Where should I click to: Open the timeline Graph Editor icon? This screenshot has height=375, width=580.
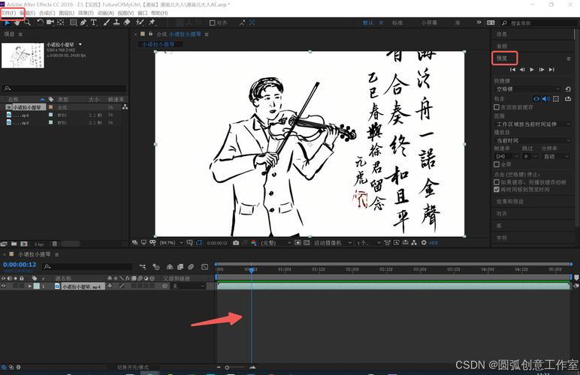tap(205, 266)
